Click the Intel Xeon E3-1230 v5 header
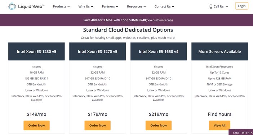The image size is (253, 135). (x=36, y=51)
